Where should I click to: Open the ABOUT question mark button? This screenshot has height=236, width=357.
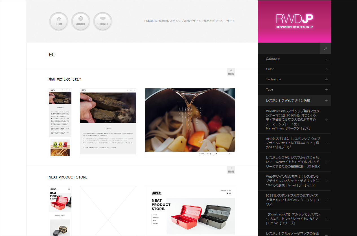point(81,22)
